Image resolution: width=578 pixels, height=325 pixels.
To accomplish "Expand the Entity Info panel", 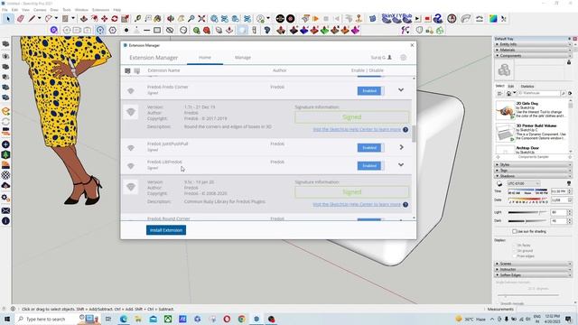I will [x=532, y=44].
